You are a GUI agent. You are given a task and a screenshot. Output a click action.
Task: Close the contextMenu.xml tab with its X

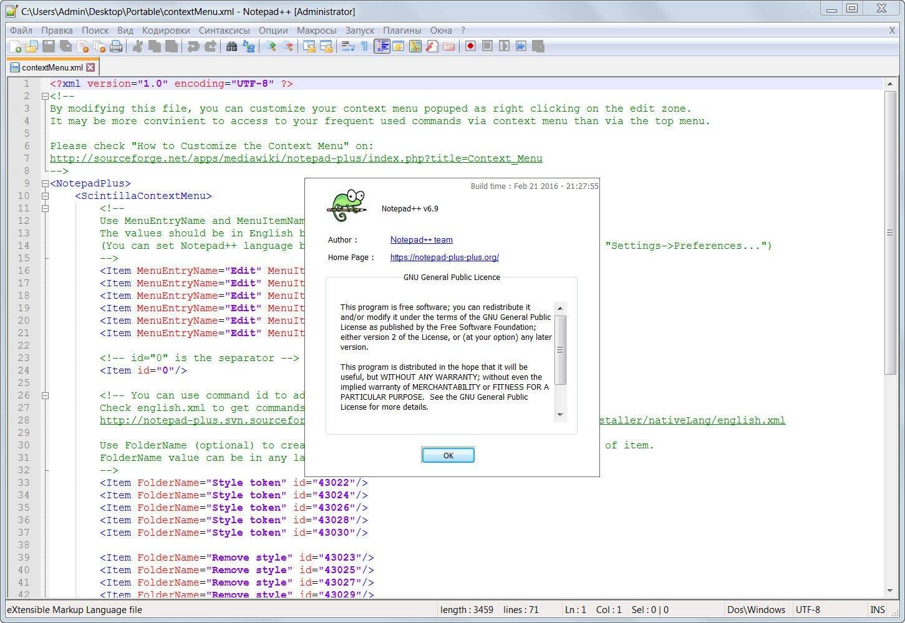[x=90, y=67]
